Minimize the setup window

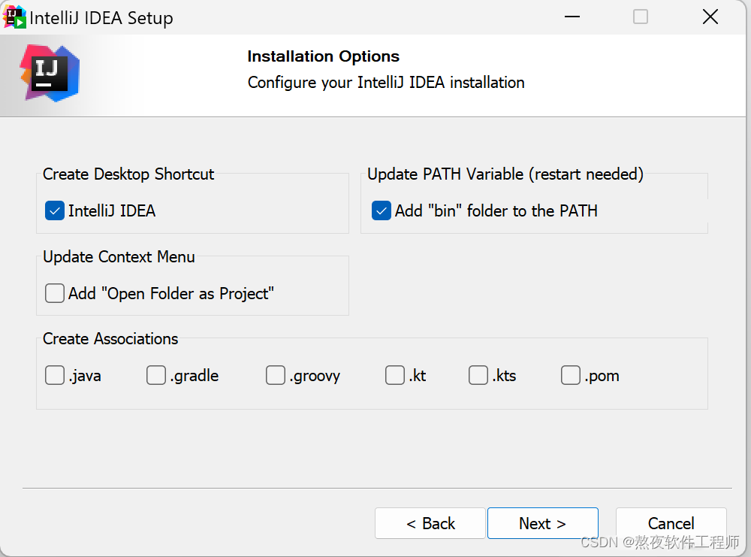pyautogui.click(x=572, y=17)
